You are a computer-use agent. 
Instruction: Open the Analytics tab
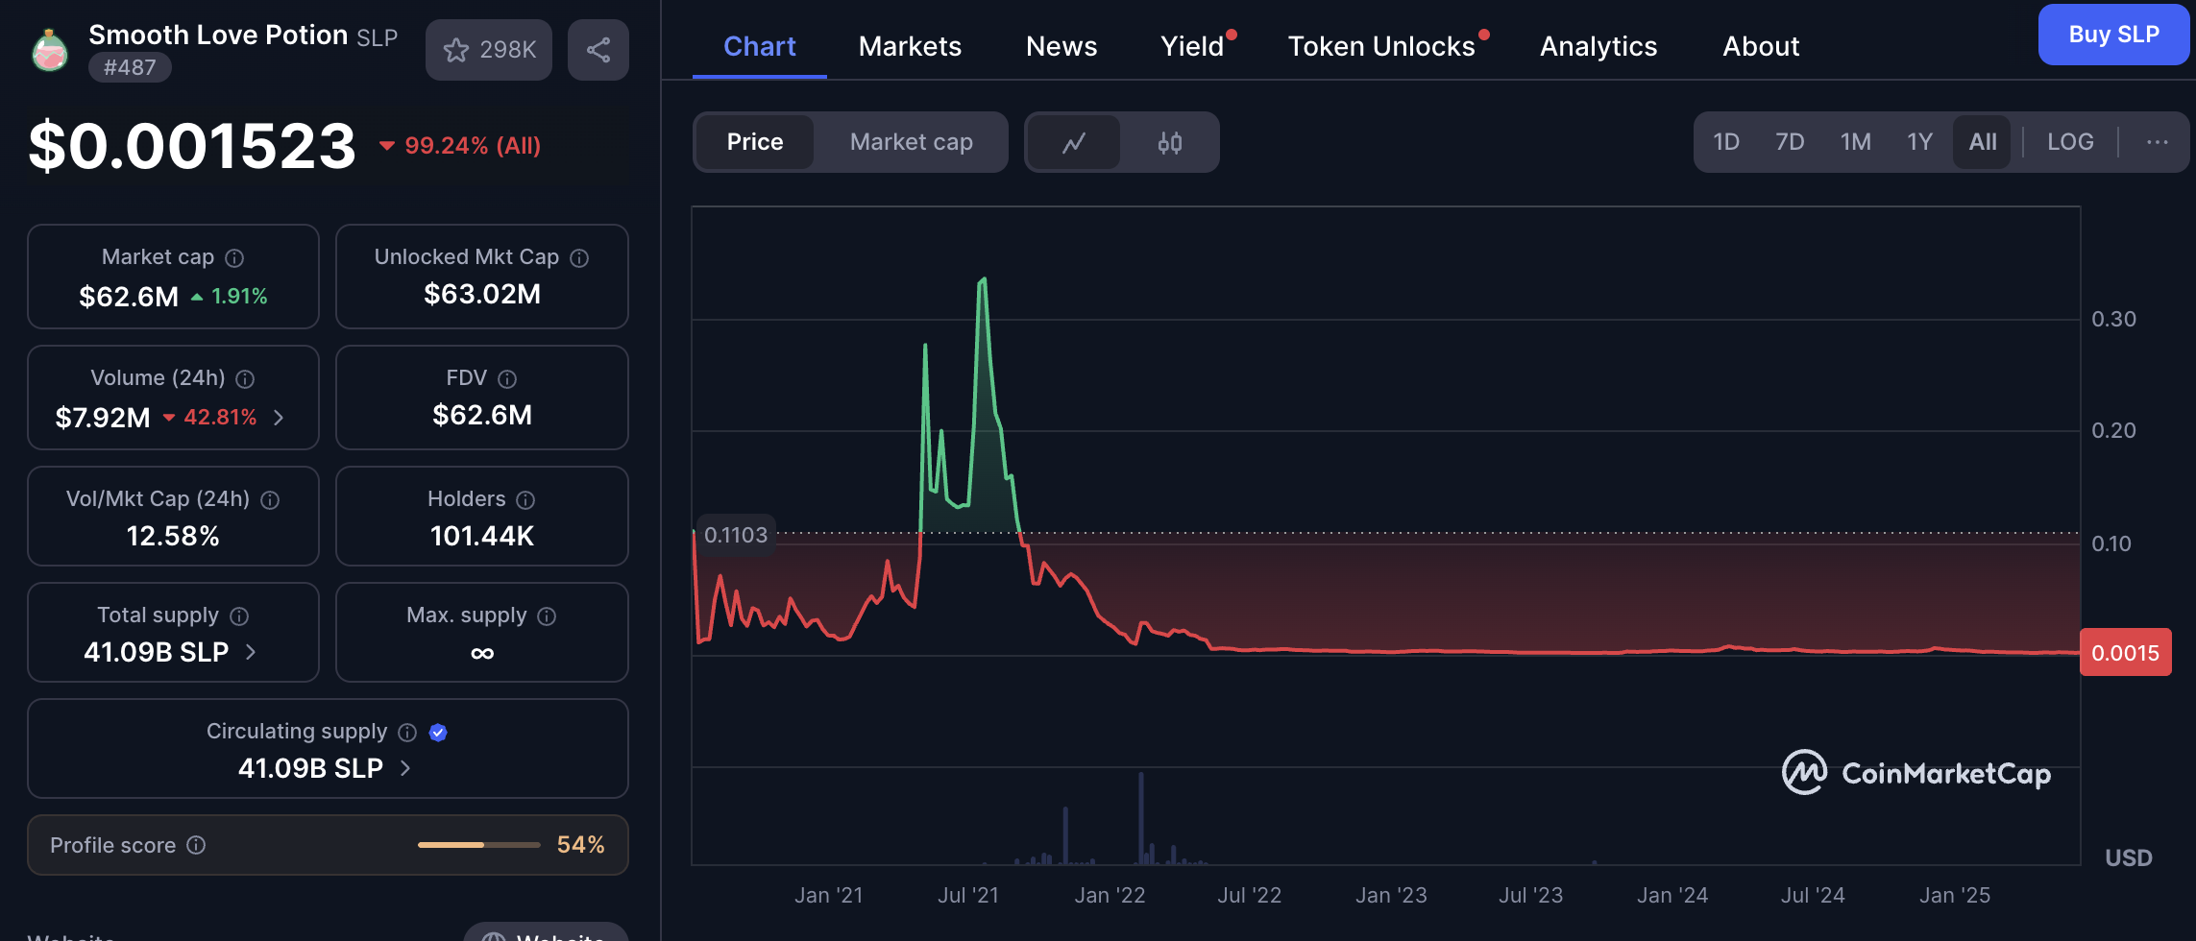pos(1598,46)
